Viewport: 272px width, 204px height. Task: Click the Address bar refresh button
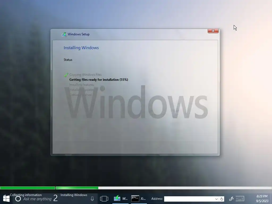[x=222, y=199]
